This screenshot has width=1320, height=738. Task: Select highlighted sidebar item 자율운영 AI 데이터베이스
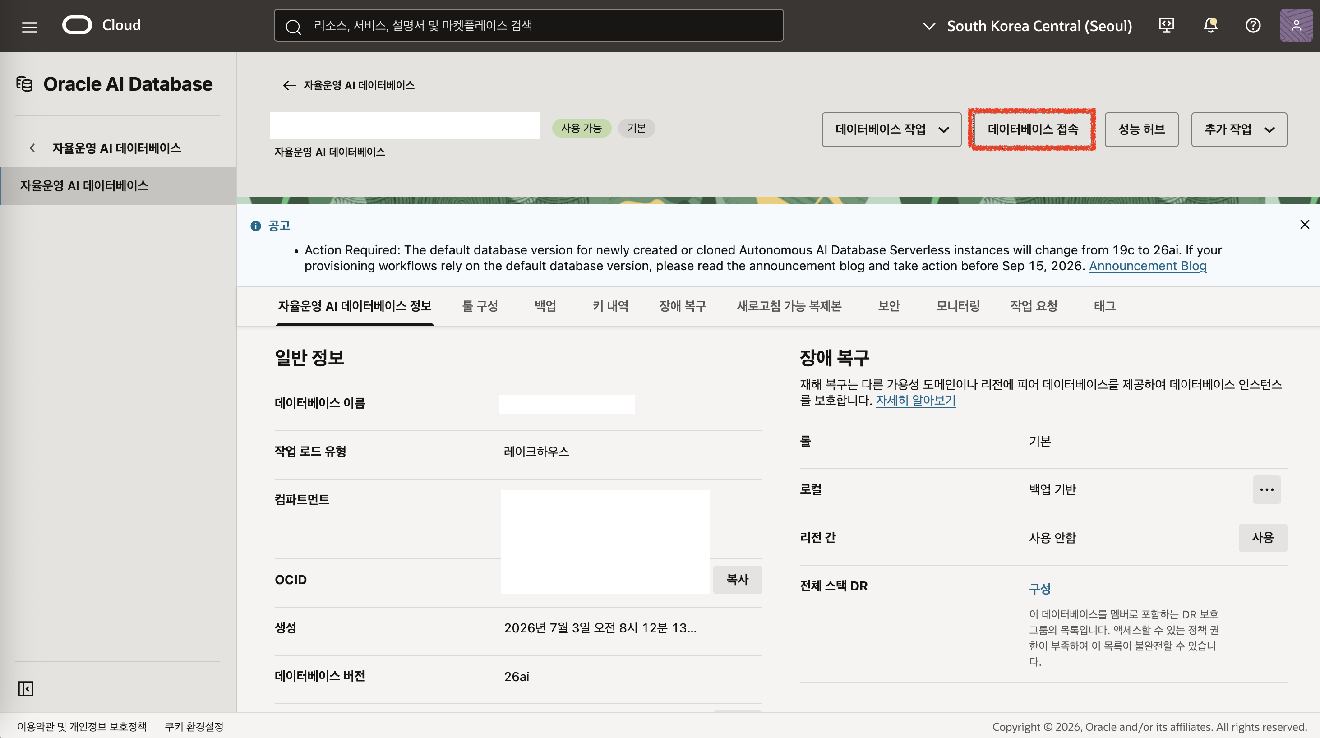118,185
